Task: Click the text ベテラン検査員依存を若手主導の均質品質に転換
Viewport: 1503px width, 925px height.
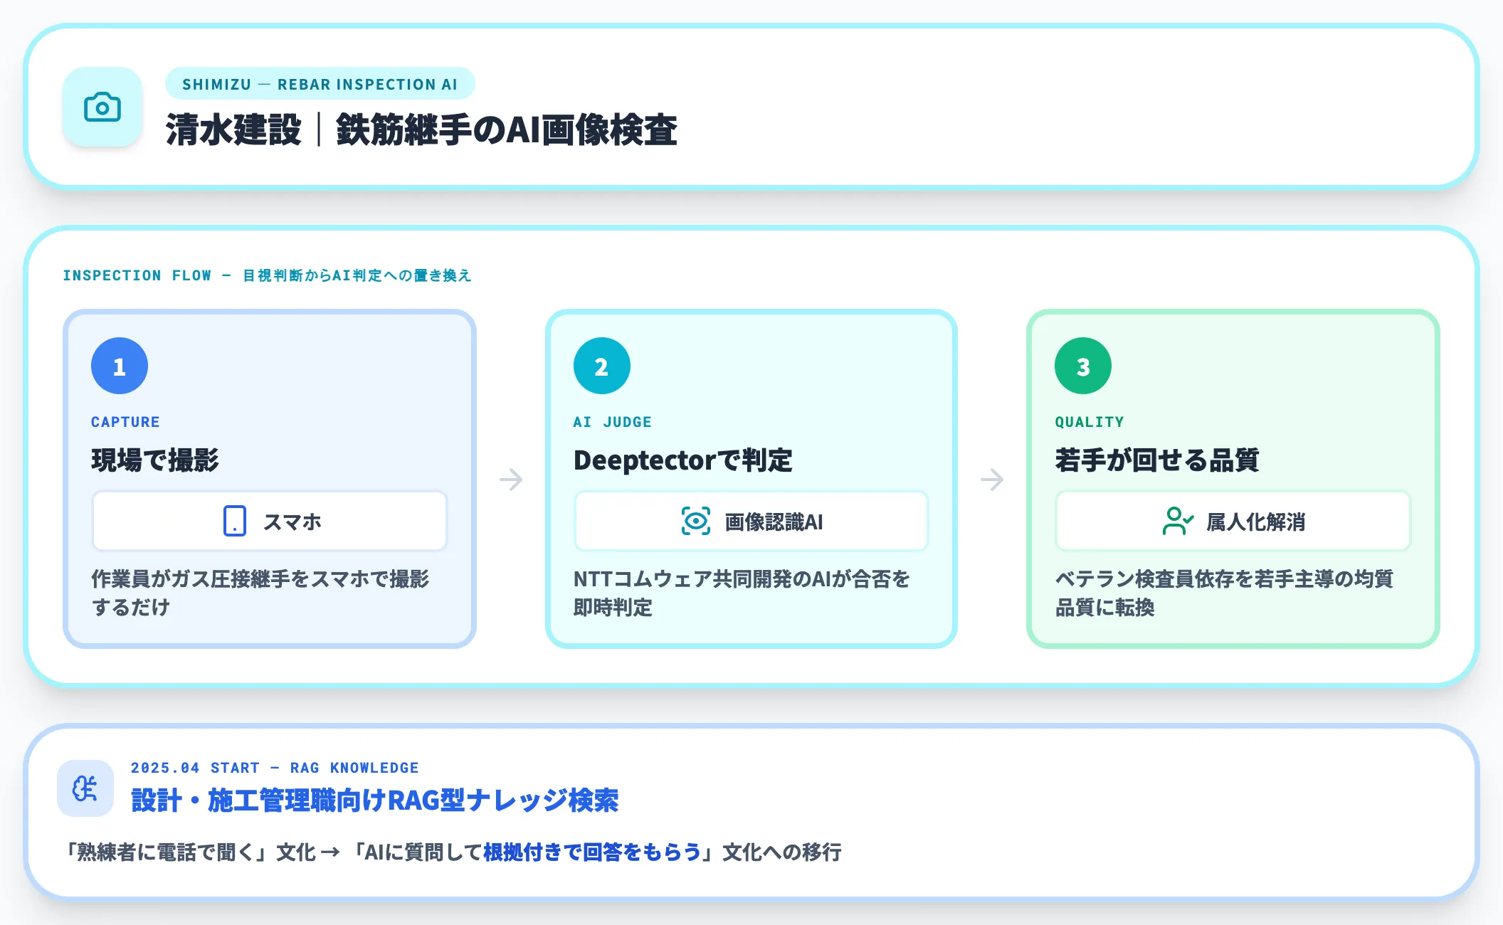Action: coord(1224,593)
